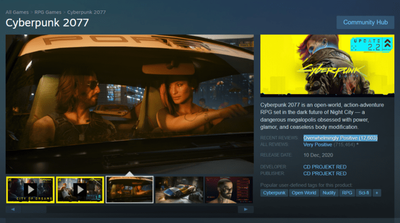
Task: Open developer CD PROJEKT RED link
Action: coord(325,167)
